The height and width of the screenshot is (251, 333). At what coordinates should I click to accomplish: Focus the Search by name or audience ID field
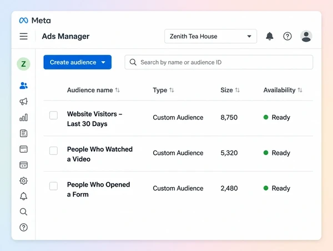pos(219,62)
